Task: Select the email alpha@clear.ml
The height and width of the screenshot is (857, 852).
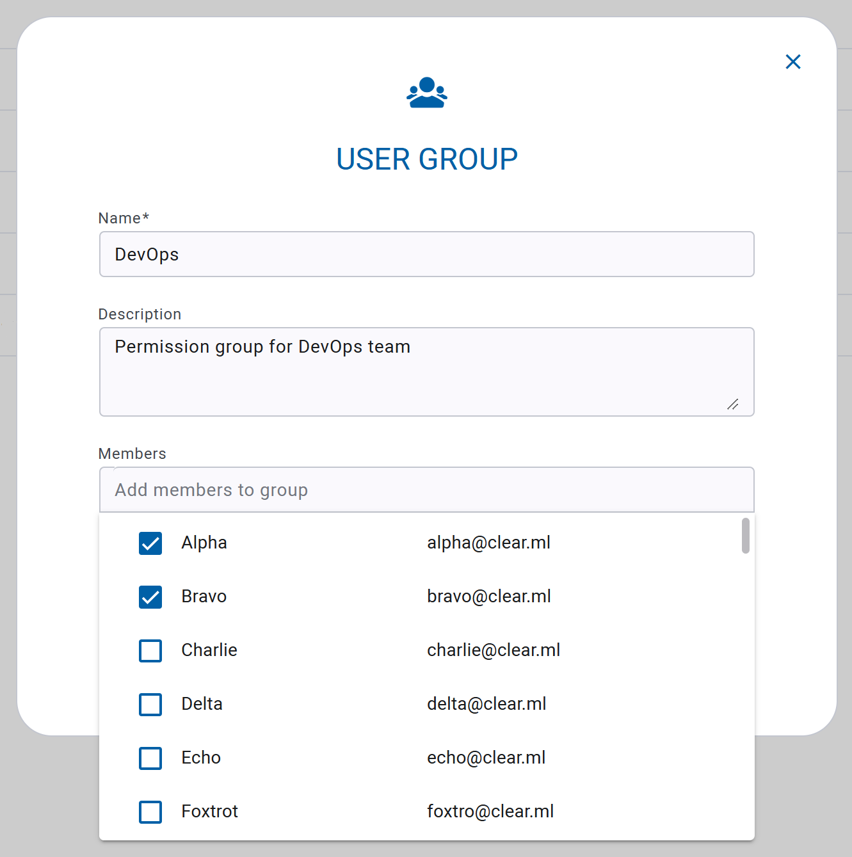Action: 488,542
